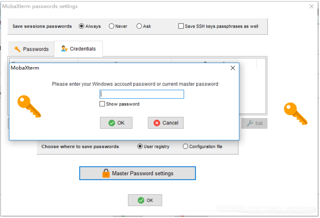Focus the master password input field
Image resolution: width=320 pixels, height=218 pixels.
pos(142,94)
